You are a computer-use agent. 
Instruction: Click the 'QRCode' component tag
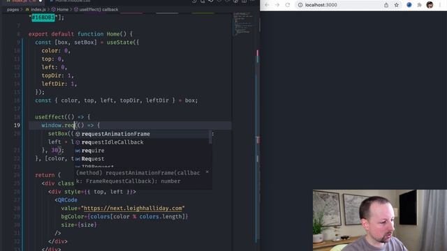coord(67,200)
